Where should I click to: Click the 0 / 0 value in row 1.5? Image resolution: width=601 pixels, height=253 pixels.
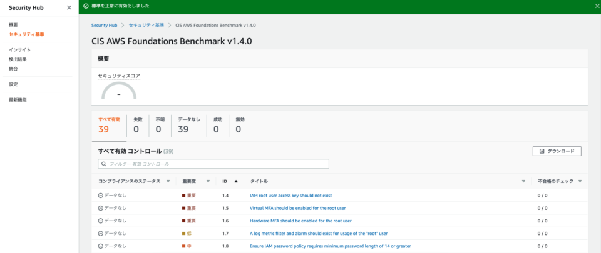[x=542, y=208]
